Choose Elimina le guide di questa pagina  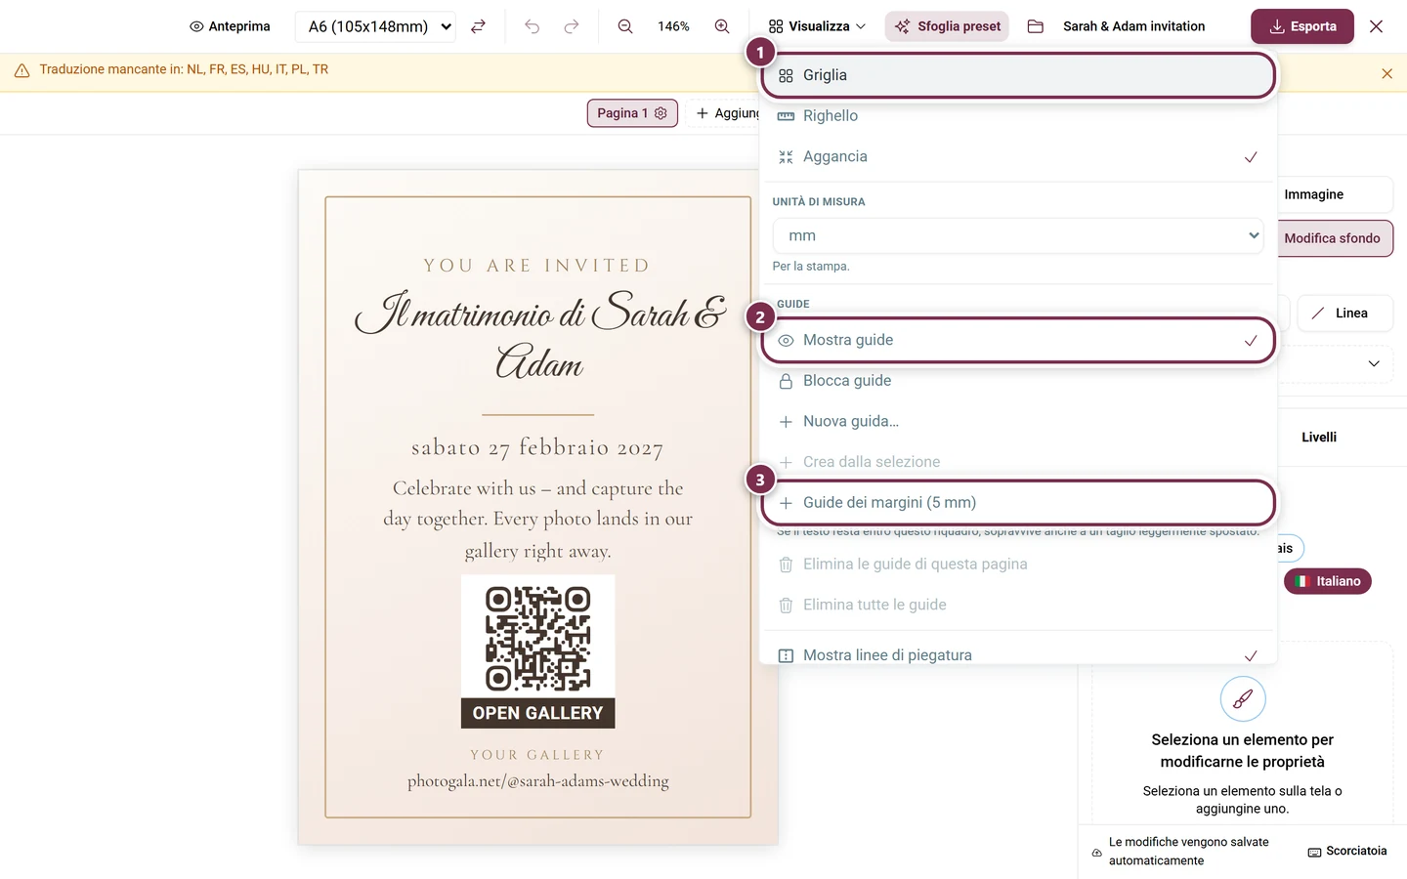tap(1018, 565)
